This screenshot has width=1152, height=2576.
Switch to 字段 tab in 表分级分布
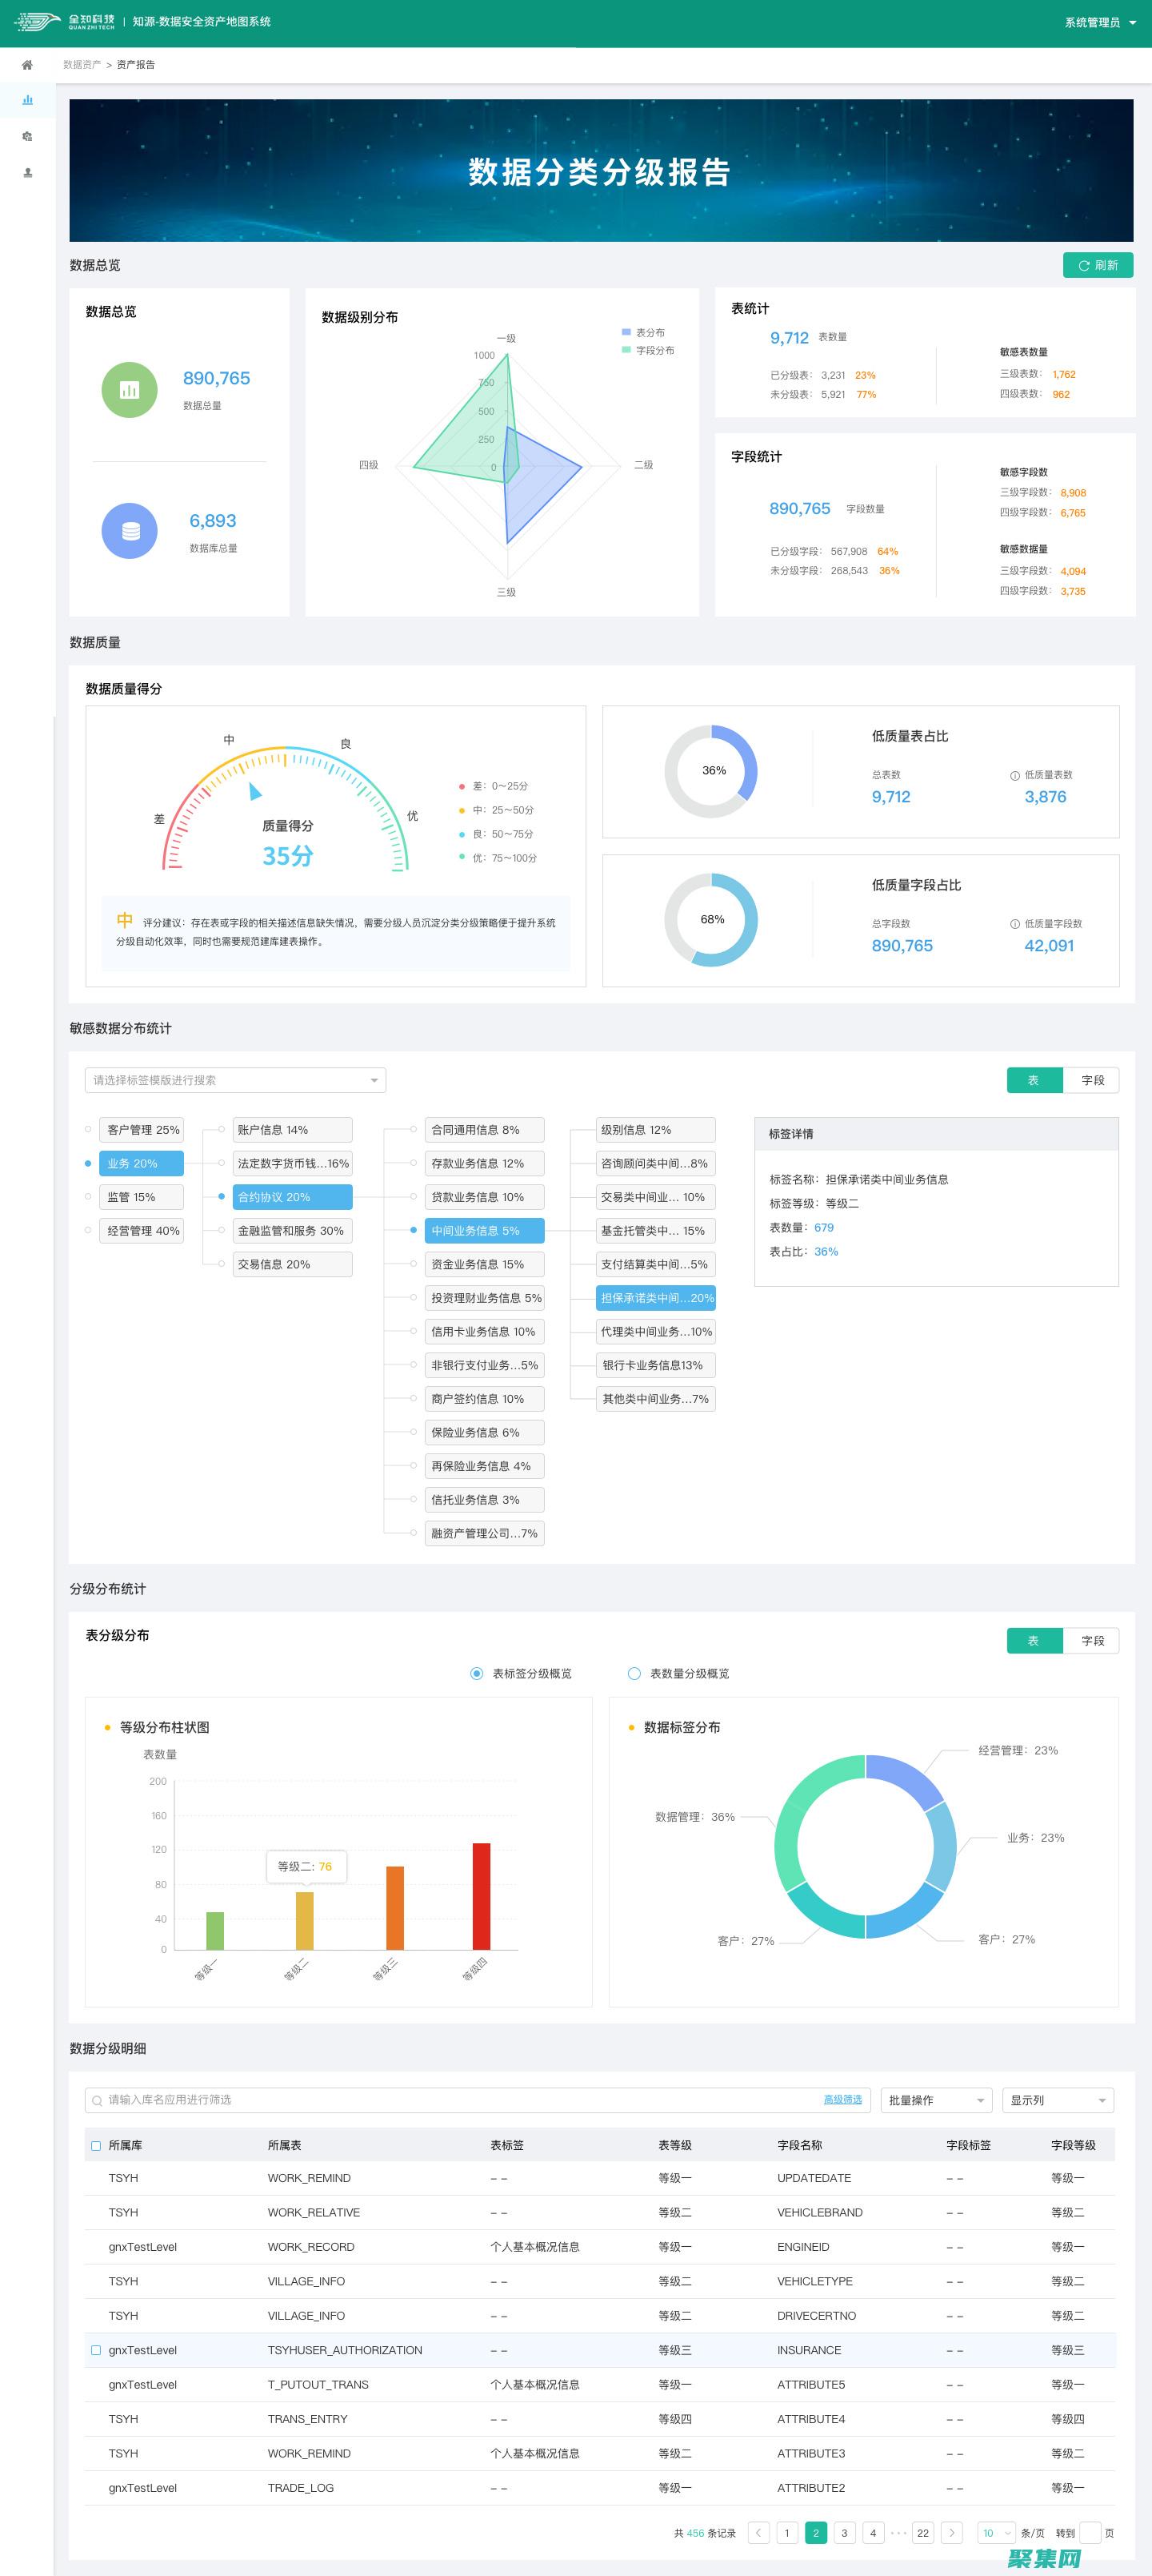[x=1092, y=1640]
